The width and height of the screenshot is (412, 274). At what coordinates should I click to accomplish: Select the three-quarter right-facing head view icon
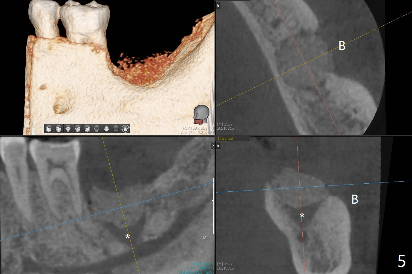coord(78,129)
